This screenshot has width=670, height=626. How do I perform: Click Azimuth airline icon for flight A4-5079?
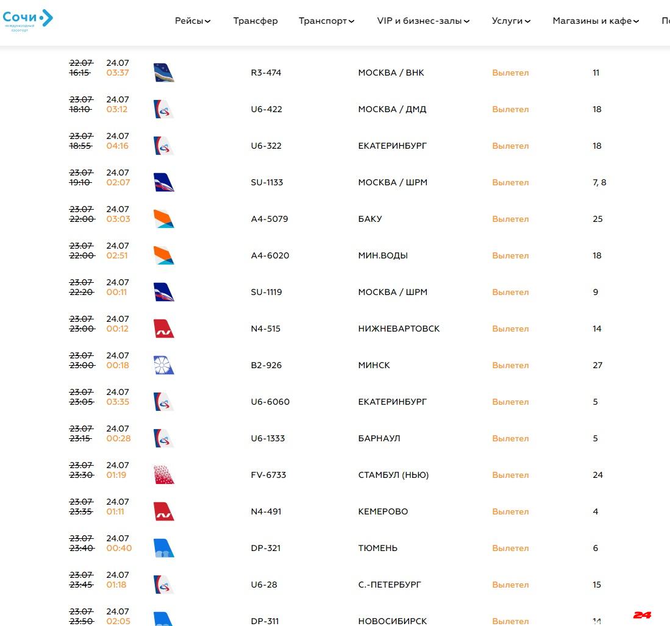pyautogui.click(x=163, y=219)
